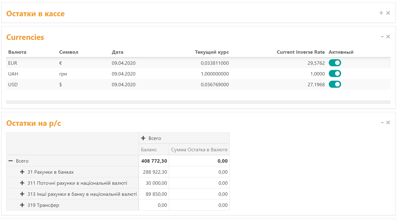The width and height of the screenshot is (402, 220).
Task: Expand 311 Поточні рахунки в національній валюті
Action: [22, 183]
